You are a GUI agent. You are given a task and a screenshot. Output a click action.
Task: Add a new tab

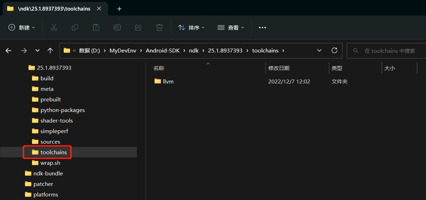[x=119, y=9]
